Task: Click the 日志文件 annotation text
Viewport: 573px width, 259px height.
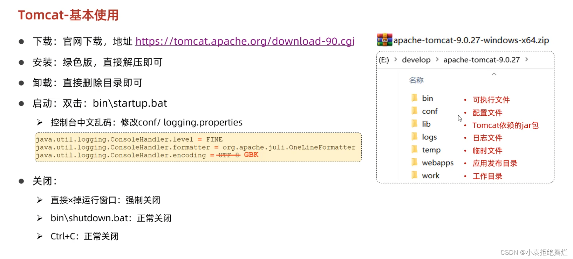Action: [487, 138]
